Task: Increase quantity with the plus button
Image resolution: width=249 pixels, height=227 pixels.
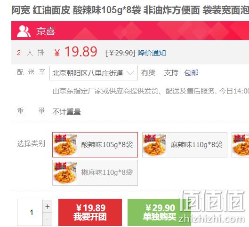Action: click(48, 206)
